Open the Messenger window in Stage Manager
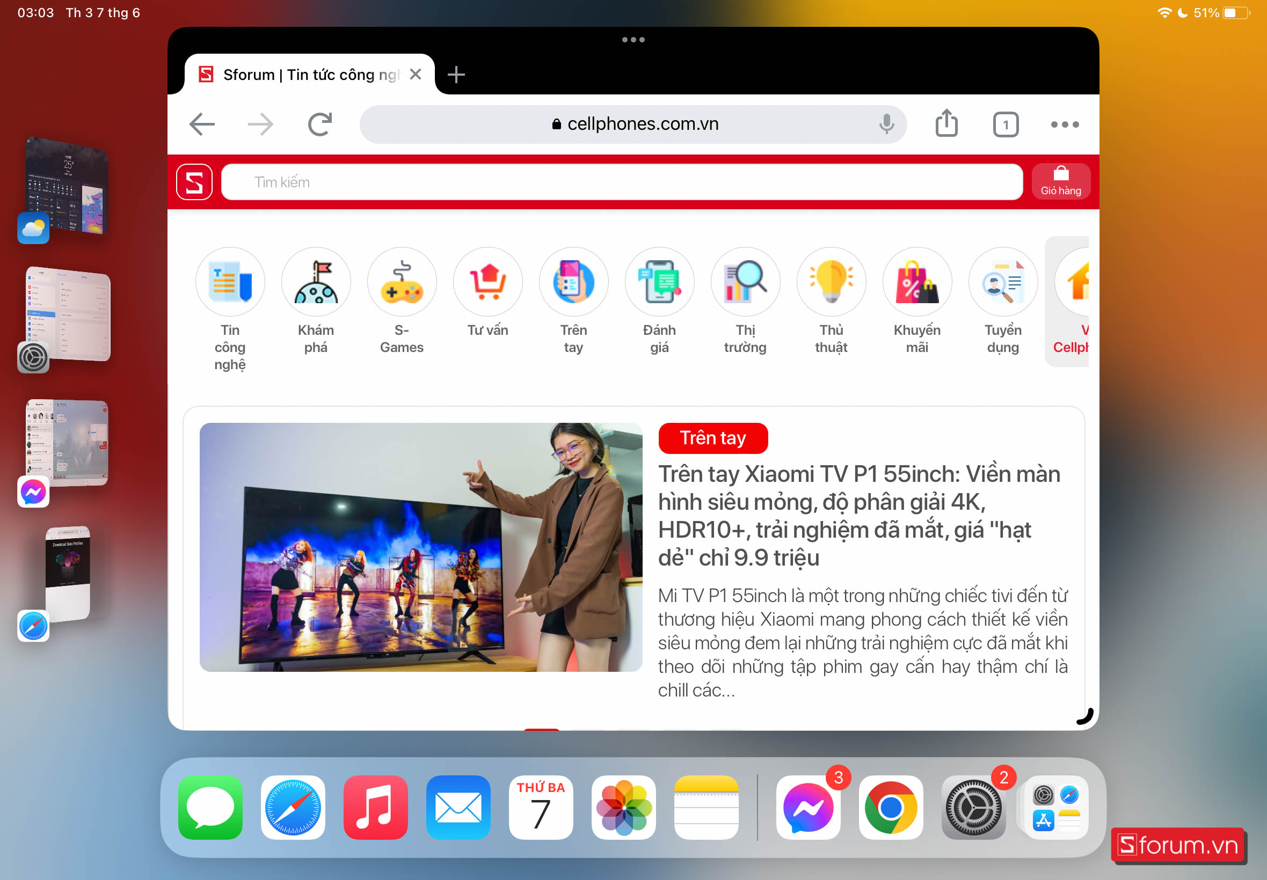 click(x=67, y=443)
